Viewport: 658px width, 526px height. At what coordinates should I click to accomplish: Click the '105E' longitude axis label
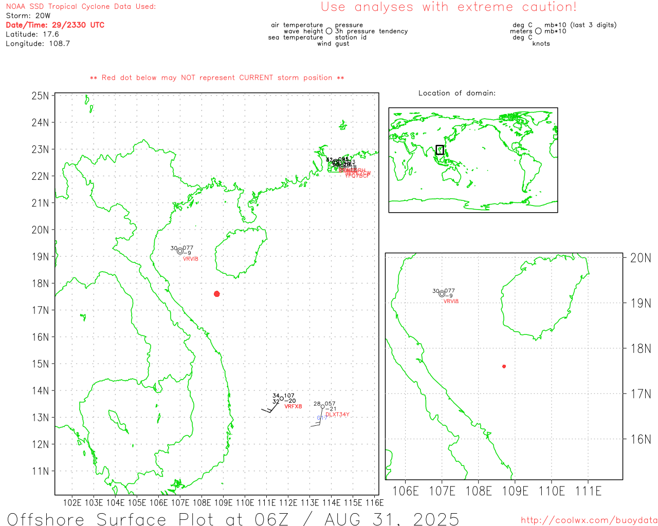[x=137, y=502]
